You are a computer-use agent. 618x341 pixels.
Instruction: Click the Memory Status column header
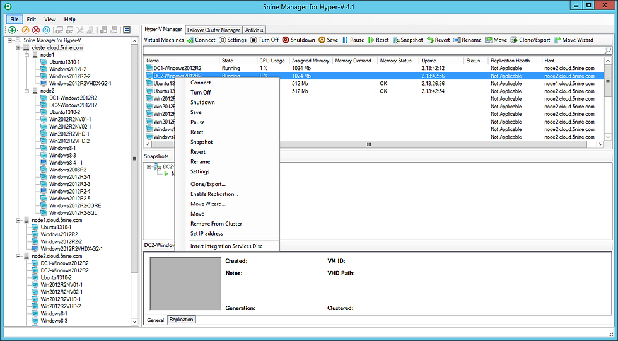tap(398, 61)
